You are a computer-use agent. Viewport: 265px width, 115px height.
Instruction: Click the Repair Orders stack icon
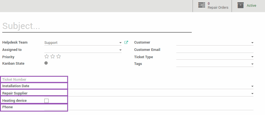202,5
